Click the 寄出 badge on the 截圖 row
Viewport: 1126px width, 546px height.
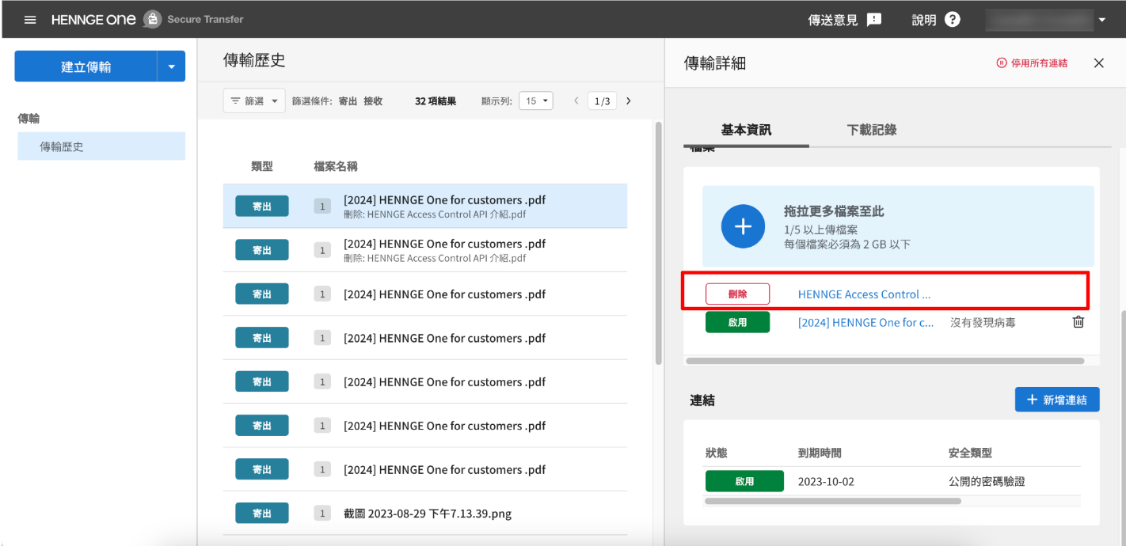pyautogui.click(x=262, y=513)
